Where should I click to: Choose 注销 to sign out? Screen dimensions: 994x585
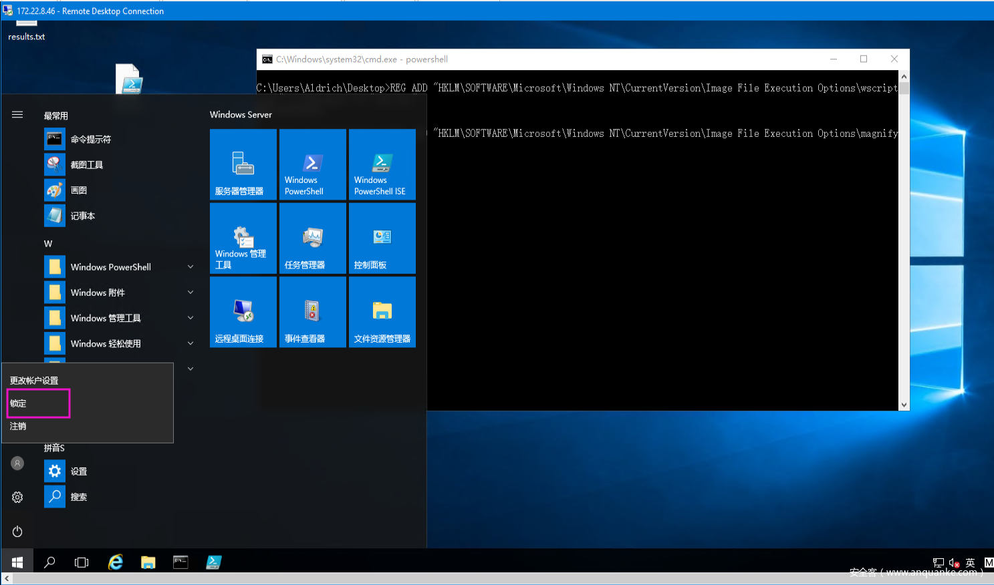[19, 426]
